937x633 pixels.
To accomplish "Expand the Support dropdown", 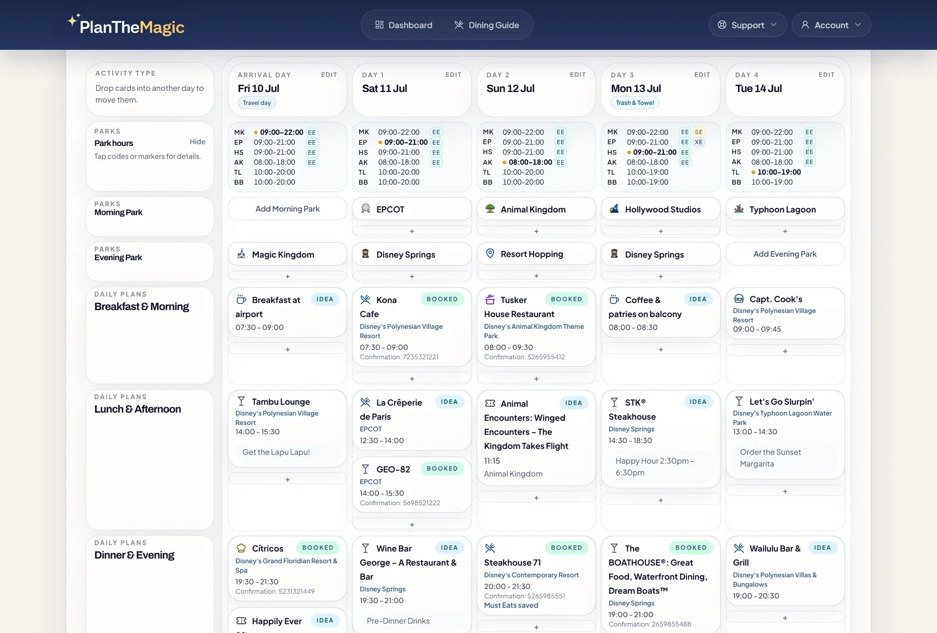I will 747,25.
